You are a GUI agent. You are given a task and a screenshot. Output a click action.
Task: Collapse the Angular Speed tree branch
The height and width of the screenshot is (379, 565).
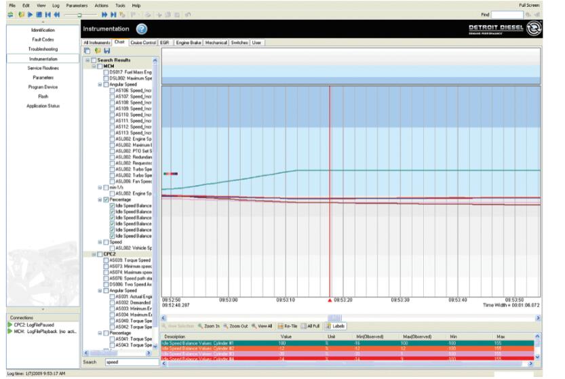tap(100, 85)
